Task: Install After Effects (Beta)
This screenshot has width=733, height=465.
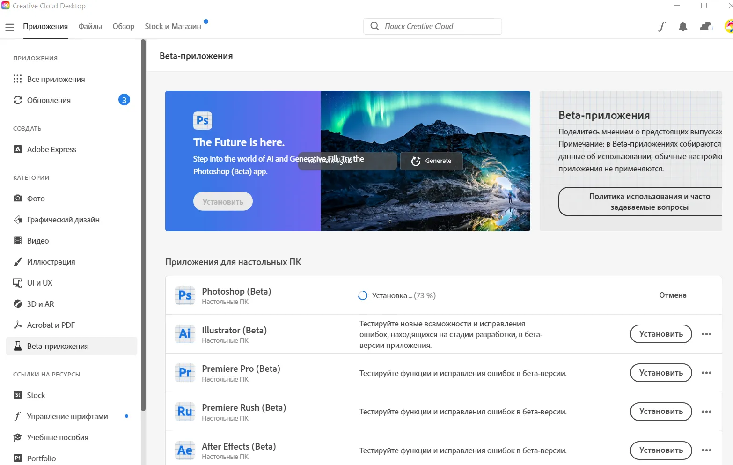Action: click(661, 450)
